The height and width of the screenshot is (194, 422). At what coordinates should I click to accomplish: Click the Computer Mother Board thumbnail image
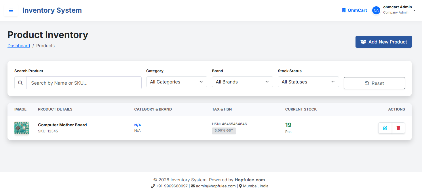[x=22, y=128]
